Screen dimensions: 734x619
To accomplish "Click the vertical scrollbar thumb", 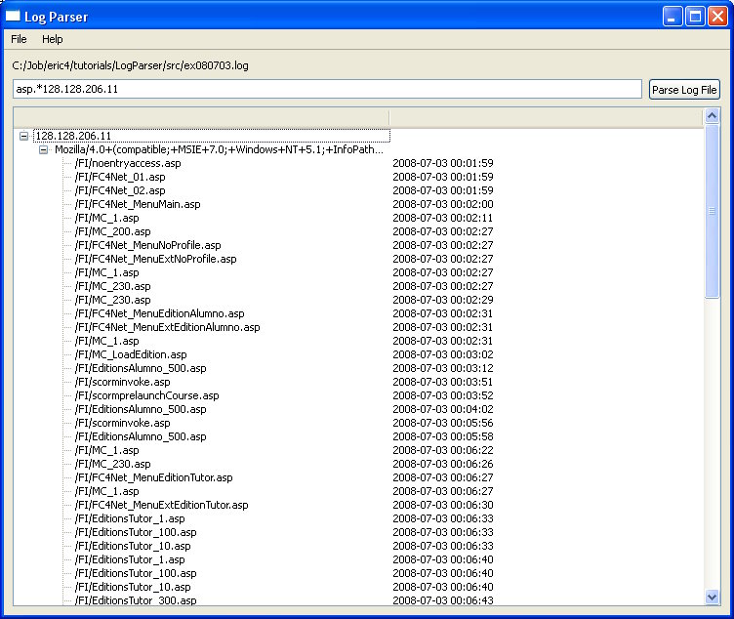I will point(712,210).
